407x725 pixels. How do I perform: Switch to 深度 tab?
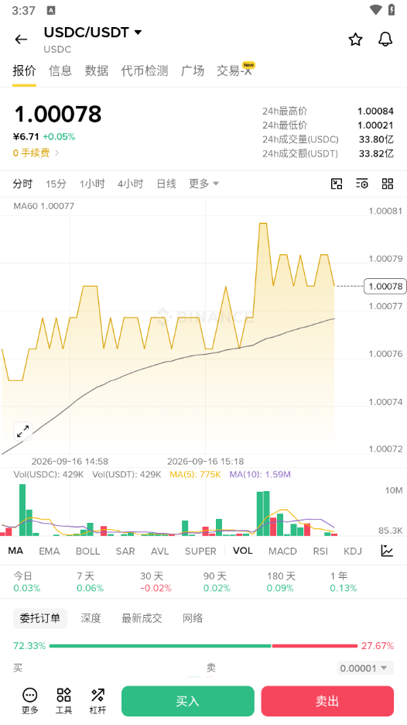coord(91,618)
